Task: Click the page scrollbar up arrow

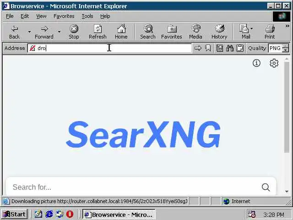Action: 287,59
